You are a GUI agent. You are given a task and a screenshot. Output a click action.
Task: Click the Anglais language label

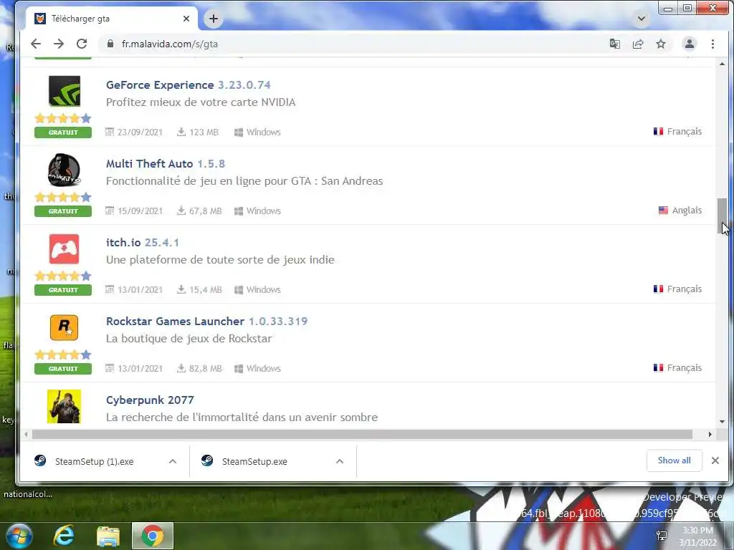coord(687,211)
